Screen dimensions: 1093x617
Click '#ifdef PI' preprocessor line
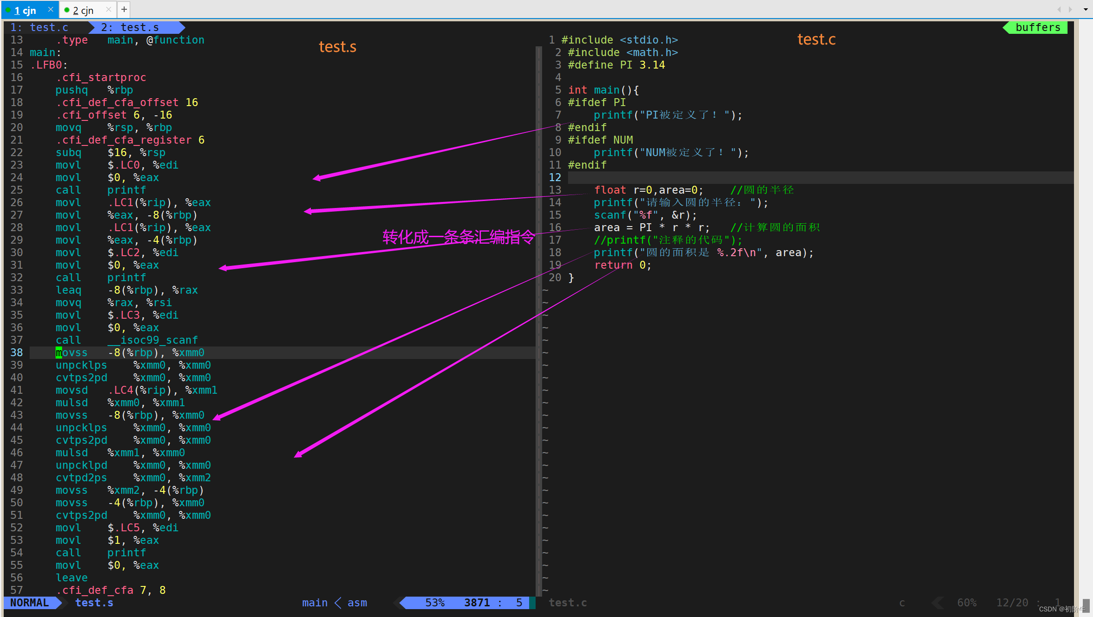point(597,102)
